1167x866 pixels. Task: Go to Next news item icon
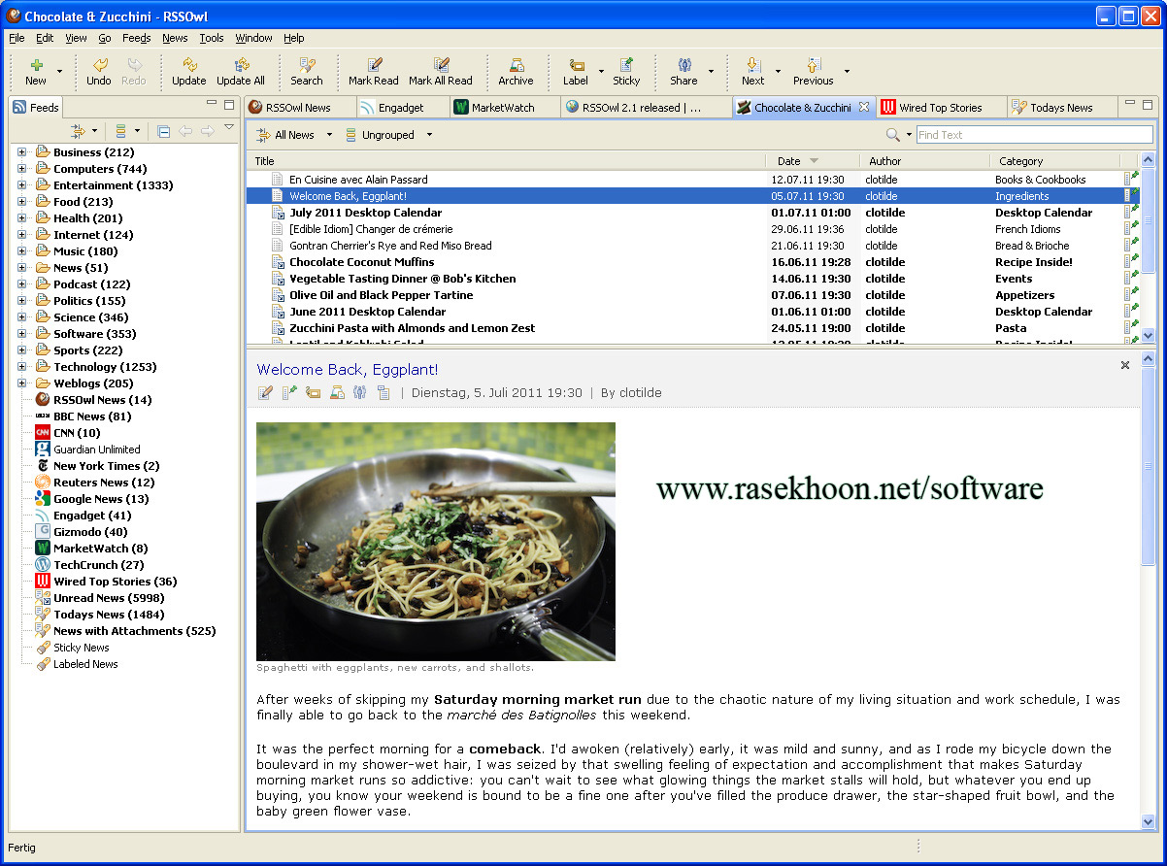click(752, 65)
